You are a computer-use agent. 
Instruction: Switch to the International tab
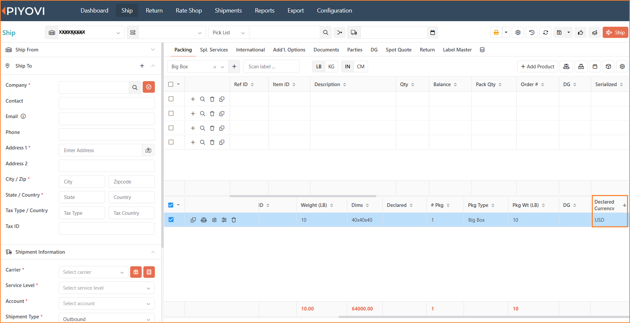[x=250, y=50]
